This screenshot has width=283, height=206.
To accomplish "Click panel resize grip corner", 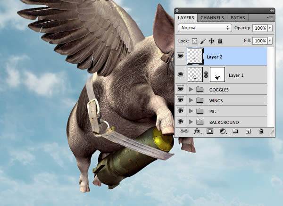I will click(x=272, y=132).
